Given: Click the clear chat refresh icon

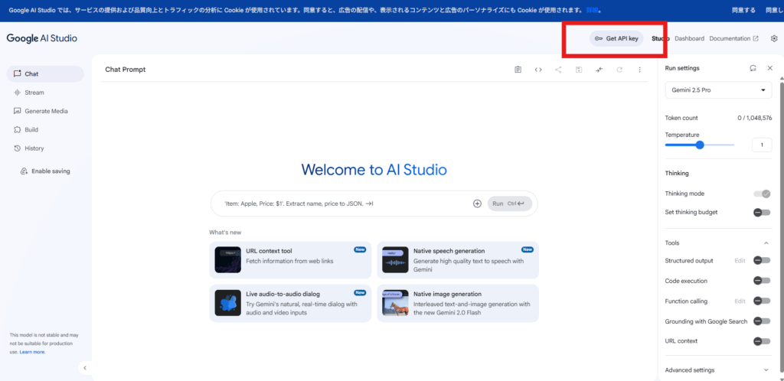Looking at the screenshot, I should pos(619,70).
